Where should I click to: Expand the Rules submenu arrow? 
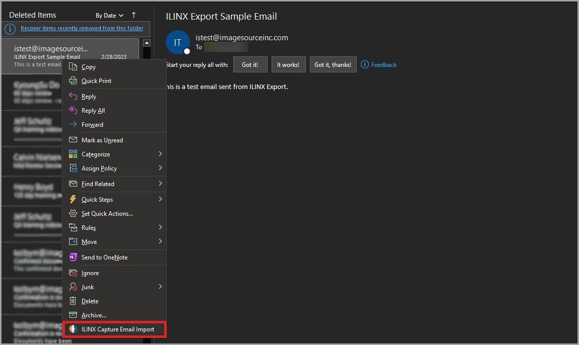coord(160,227)
